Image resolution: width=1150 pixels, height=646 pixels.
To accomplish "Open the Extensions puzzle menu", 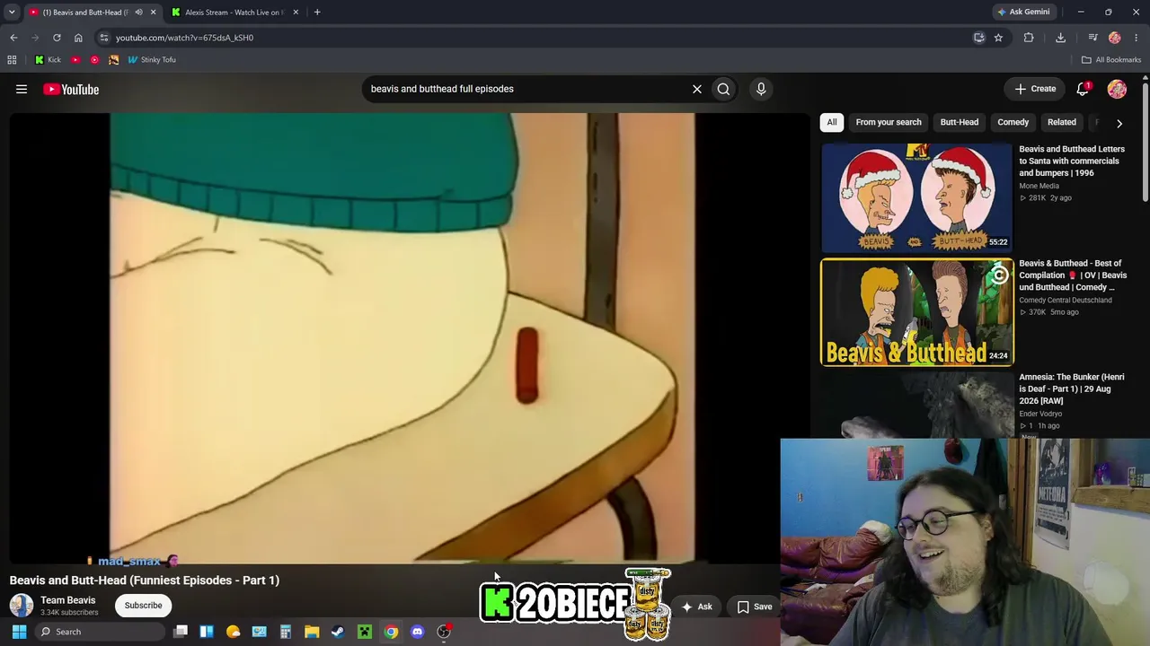I will [x=1029, y=38].
